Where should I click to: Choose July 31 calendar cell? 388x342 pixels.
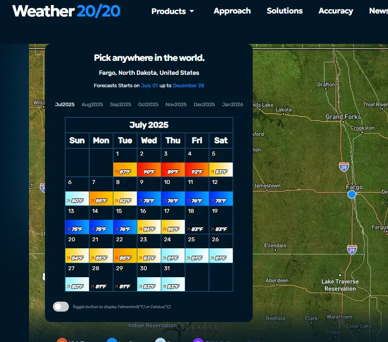(x=173, y=277)
